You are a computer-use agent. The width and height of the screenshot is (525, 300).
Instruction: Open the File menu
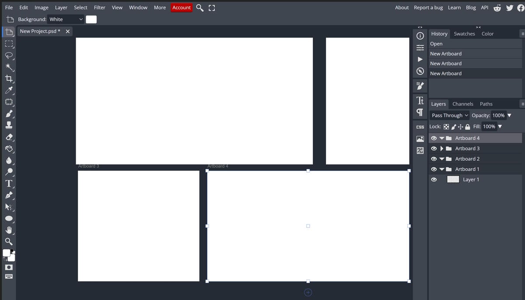(x=9, y=7)
